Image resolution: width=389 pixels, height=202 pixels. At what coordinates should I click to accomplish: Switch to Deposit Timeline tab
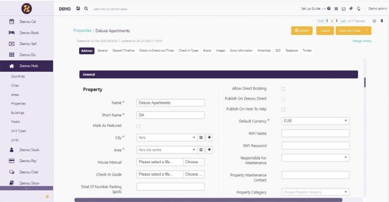tap(123, 50)
